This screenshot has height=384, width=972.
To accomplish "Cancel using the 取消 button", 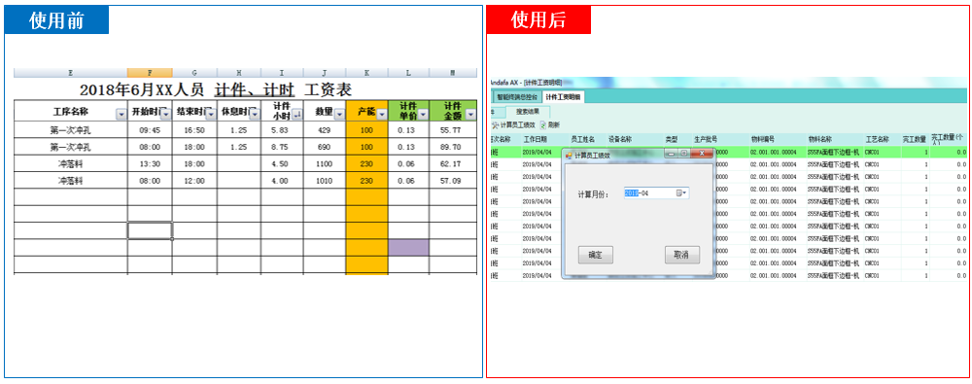I will pyautogui.click(x=682, y=255).
